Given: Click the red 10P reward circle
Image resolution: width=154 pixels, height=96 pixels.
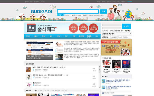Looking at the screenshot, I should (x=73, y=28).
